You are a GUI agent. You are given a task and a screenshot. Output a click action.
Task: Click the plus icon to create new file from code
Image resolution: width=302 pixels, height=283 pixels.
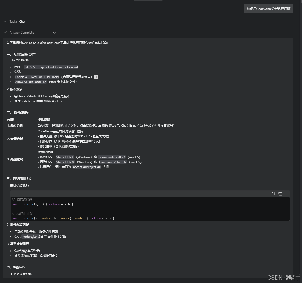[287, 194]
